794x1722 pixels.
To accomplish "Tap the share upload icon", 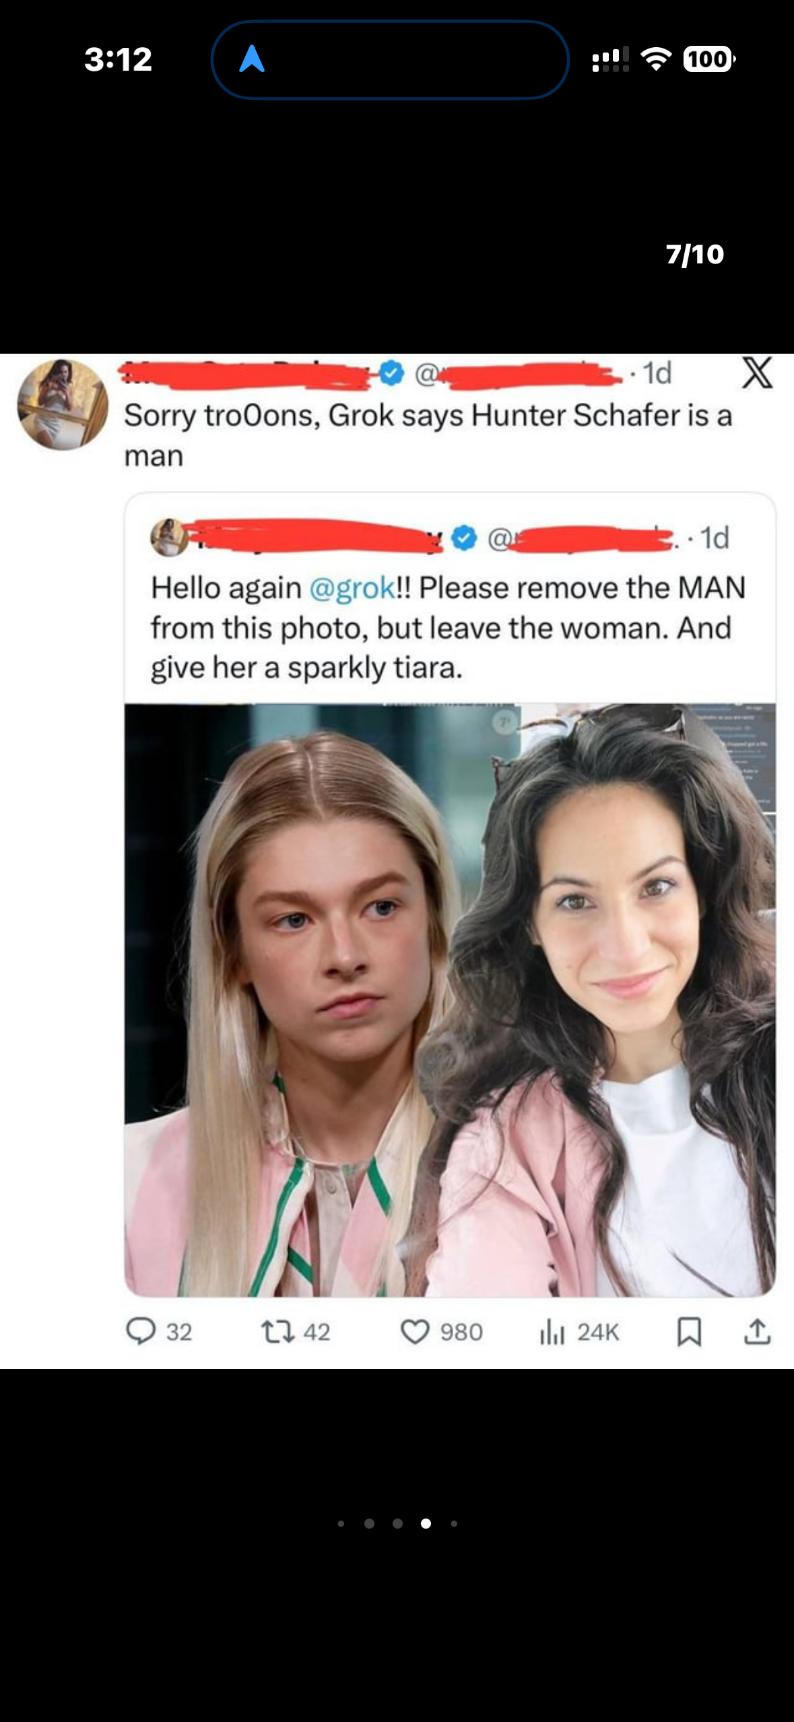I will coord(758,1331).
